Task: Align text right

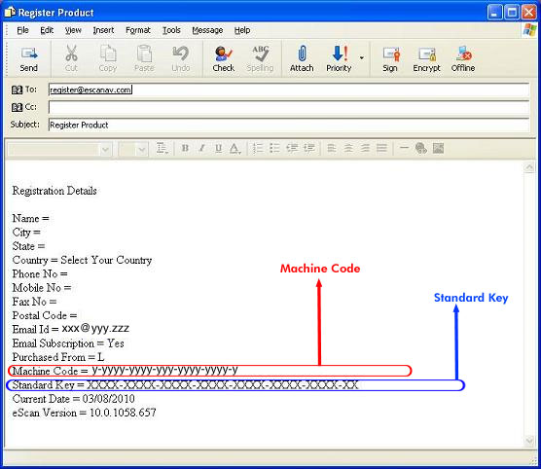Action: coord(365,149)
